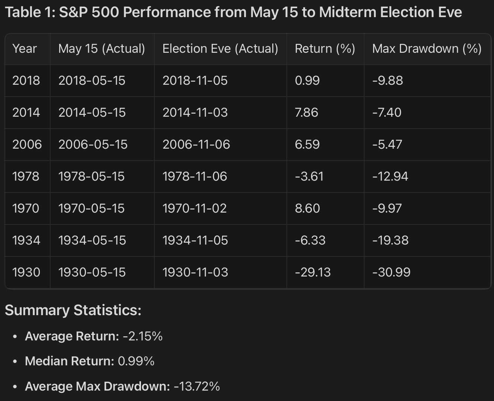Select the -30.99 drawdown cell
Viewport: 494px width, 401px height.
pyautogui.click(x=391, y=272)
